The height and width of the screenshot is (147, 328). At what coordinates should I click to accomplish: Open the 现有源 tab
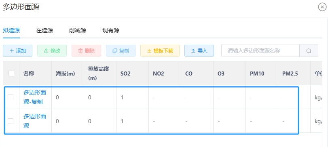(111, 30)
